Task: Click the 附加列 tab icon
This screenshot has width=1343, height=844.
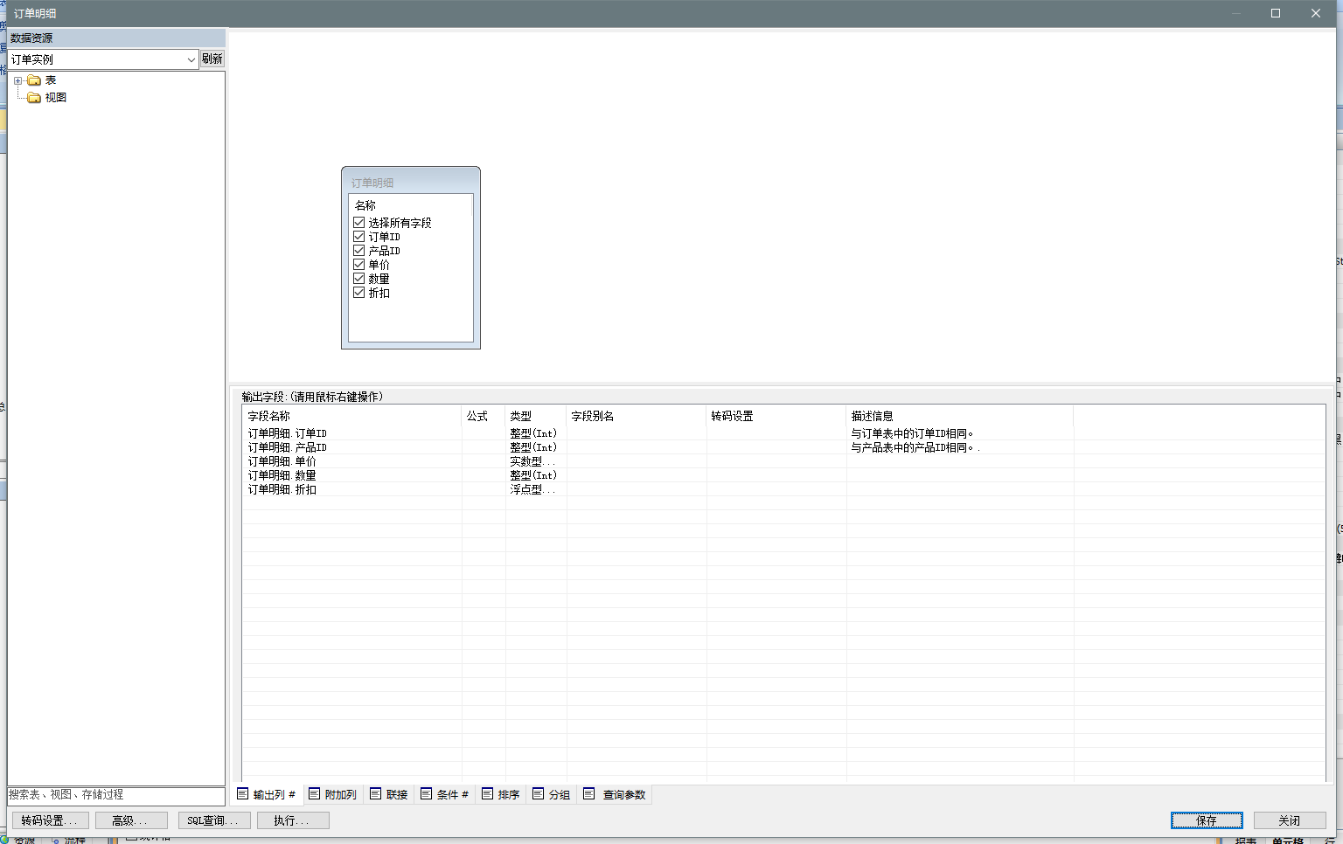Action: coord(315,794)
